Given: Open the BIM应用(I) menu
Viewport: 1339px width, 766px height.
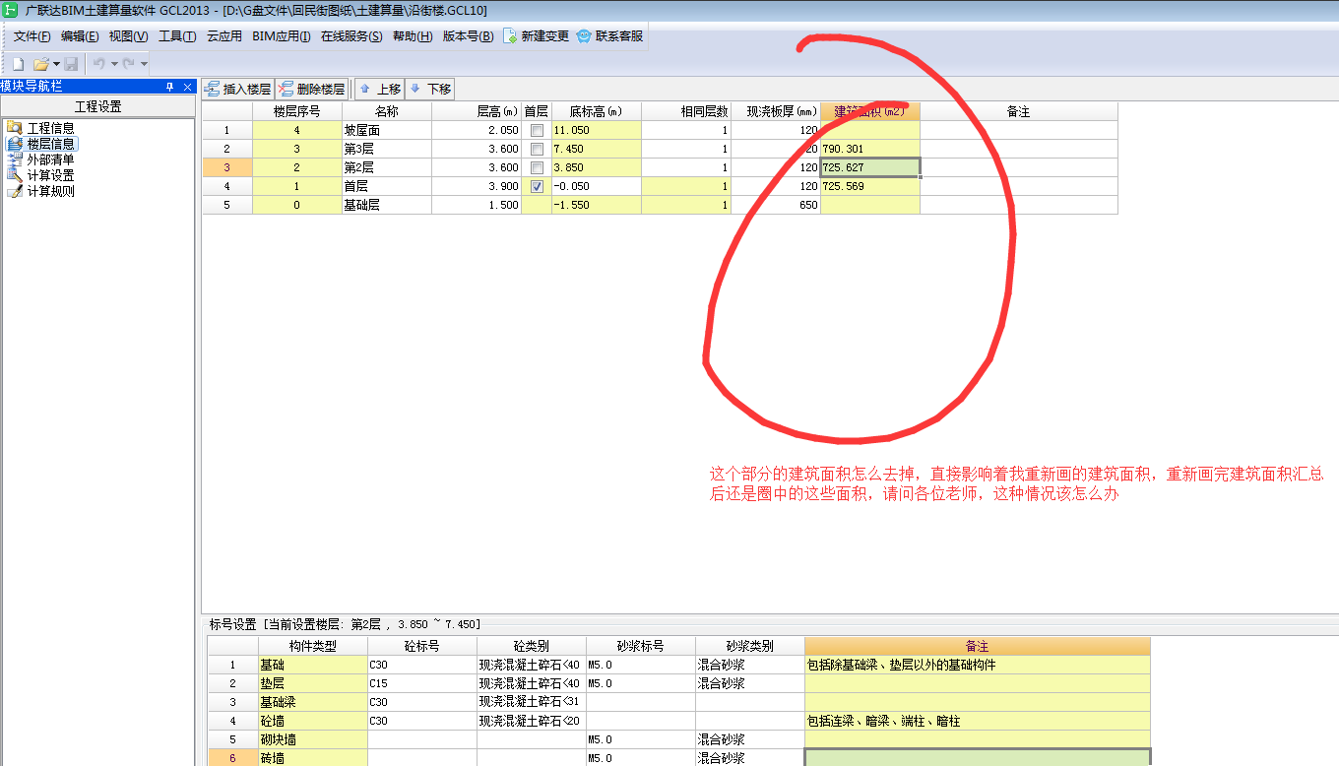Looking at the screenshot, I should pyautogui.click(x=282, y=36).
